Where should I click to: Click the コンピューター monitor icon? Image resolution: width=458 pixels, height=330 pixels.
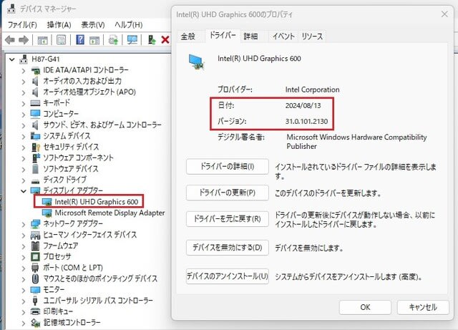pos(35,114)
